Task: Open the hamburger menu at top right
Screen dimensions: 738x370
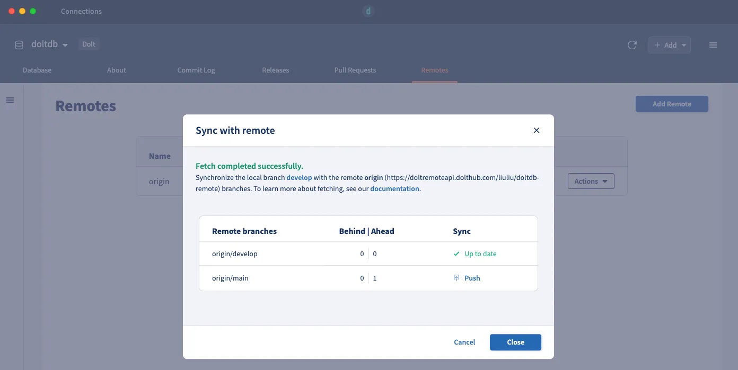Action: click(713, 45)
